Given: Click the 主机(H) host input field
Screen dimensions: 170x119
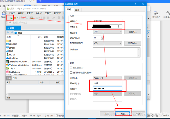Looking at the screenshot, I should [x=107, y=27].
